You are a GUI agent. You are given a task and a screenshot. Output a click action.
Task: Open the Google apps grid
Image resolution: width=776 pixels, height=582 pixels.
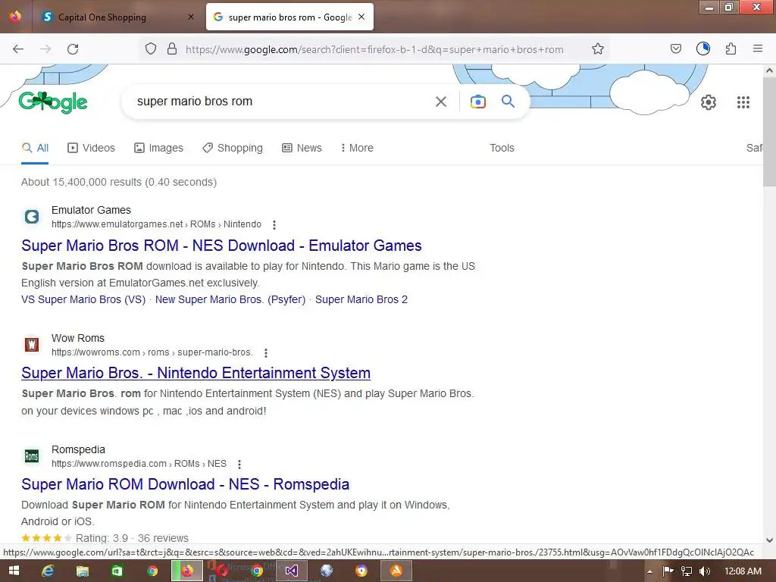point(743,102)
